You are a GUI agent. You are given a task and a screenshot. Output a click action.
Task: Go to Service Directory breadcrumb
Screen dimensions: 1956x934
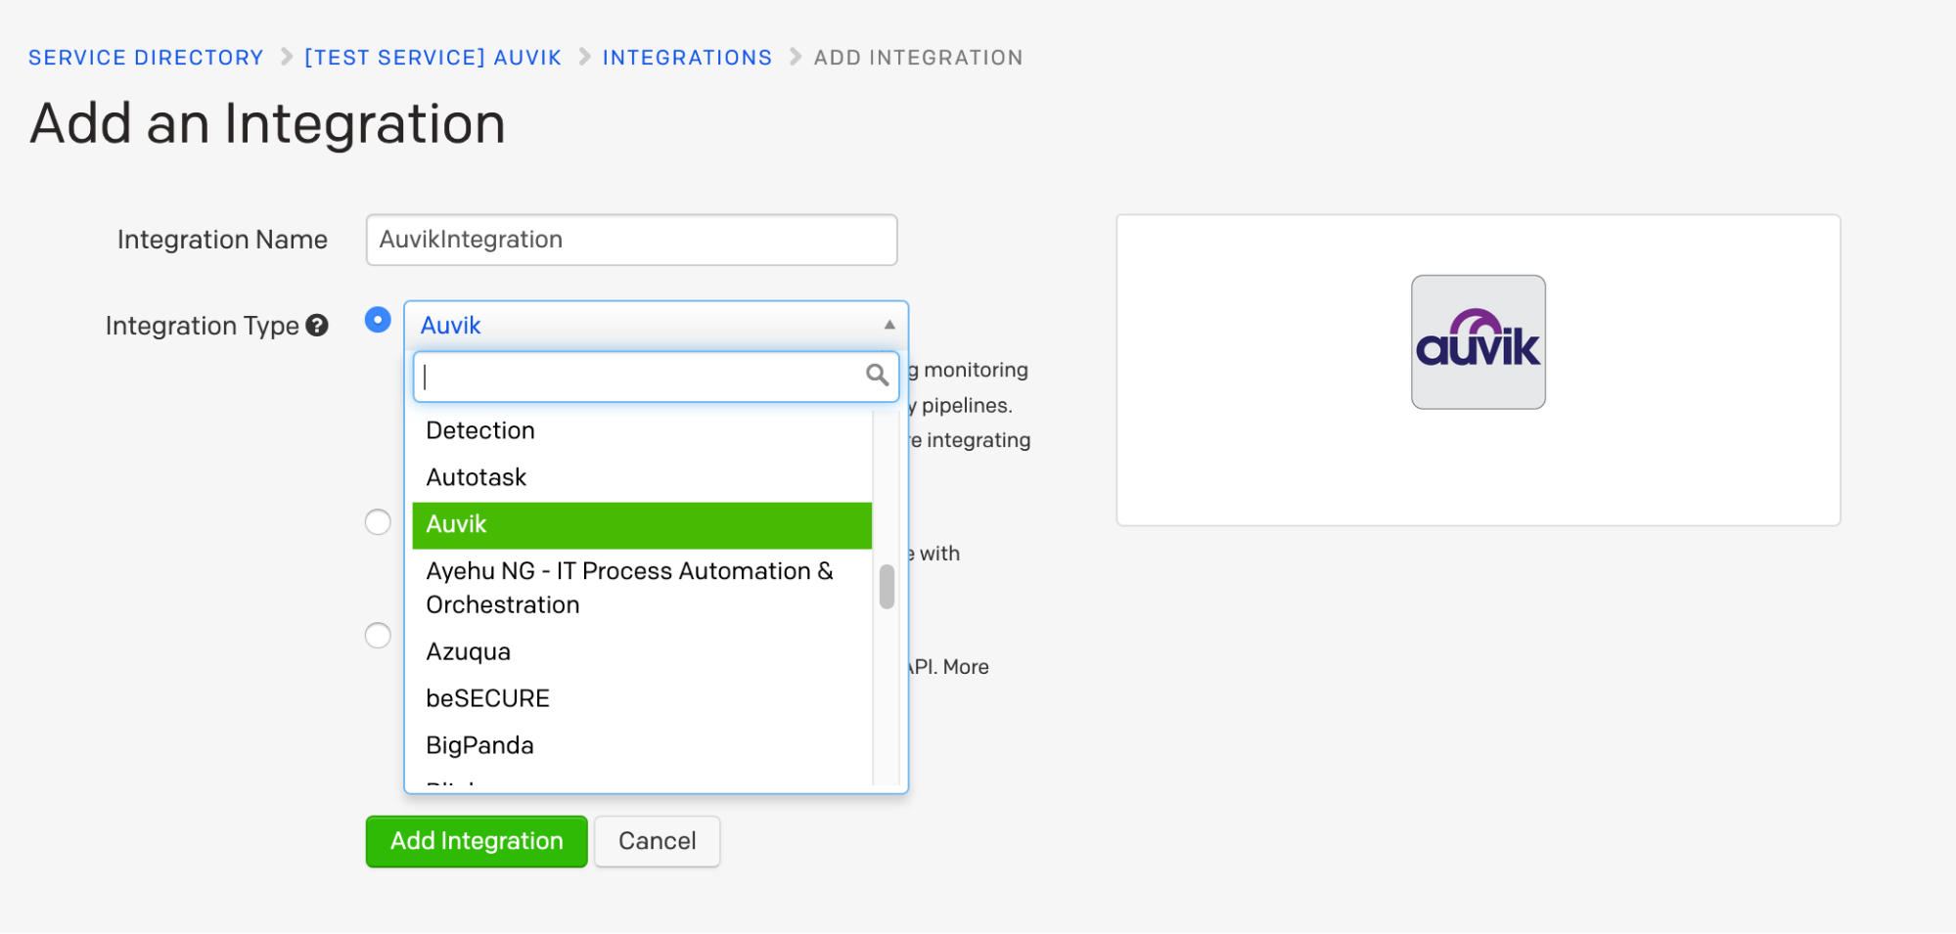[146, 58]
